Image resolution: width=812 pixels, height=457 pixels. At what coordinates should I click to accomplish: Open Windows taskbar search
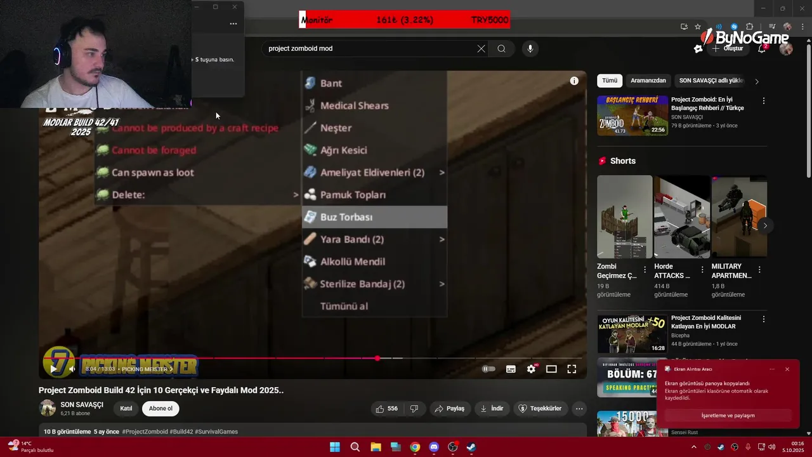[355, 447]
